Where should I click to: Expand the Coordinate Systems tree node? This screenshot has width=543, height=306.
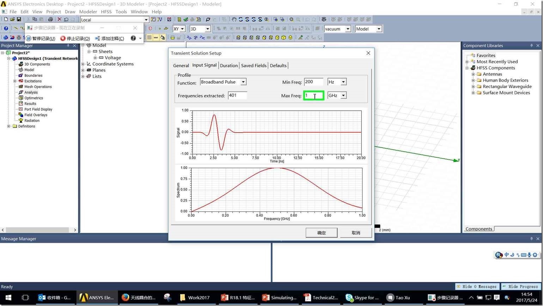[83, 64]
